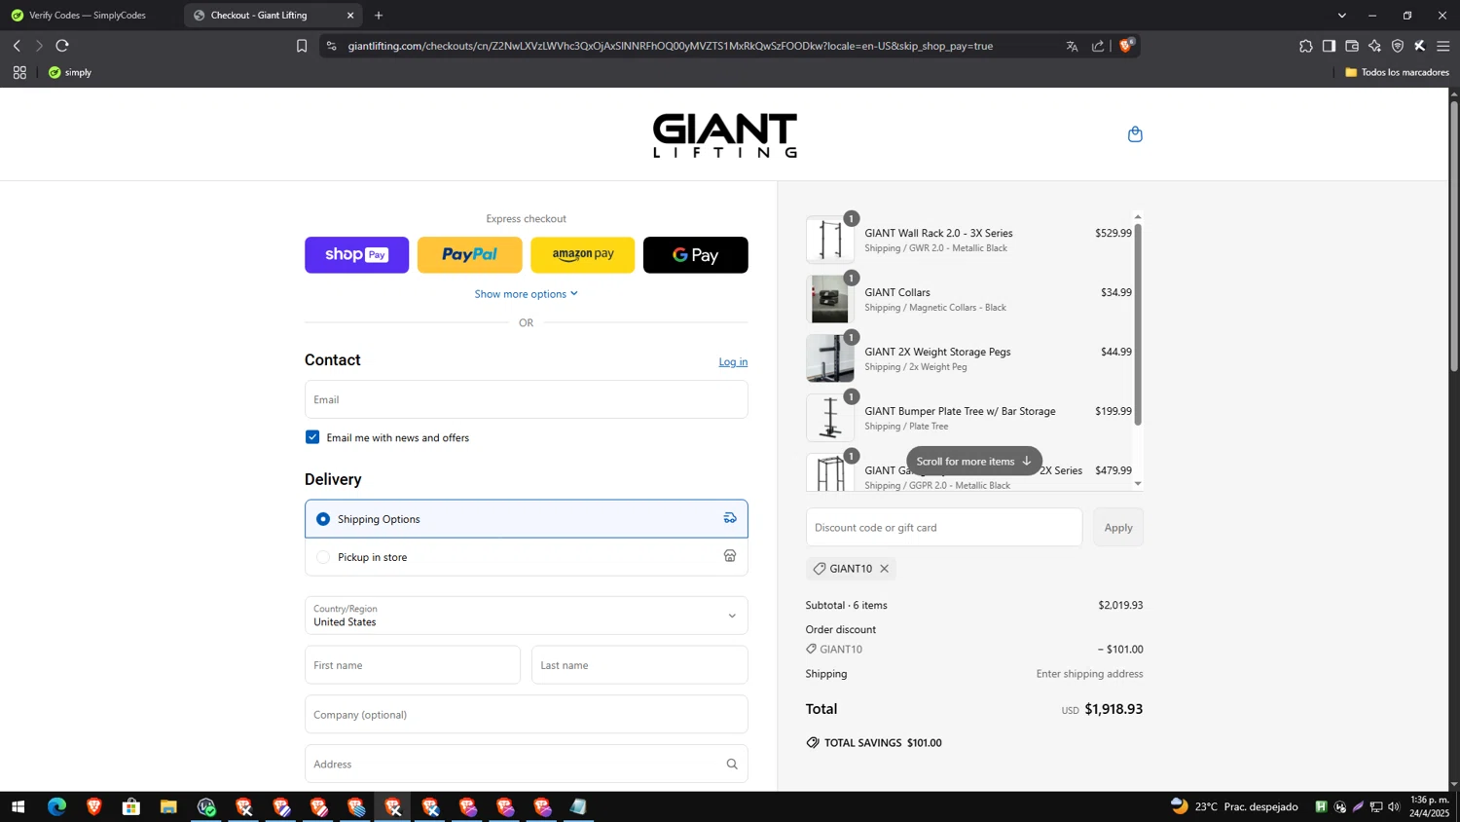Click the weather moon icon in taskbar

pos(1180,805)
